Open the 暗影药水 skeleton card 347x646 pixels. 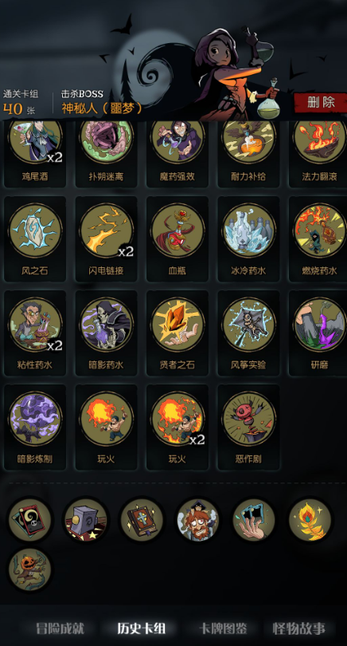[106, 333]
